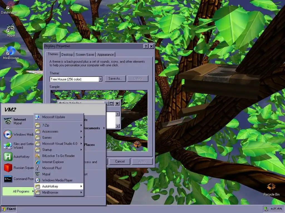The image size is (285, 213).
Task: Click the 7-Zip folder icon
Action: 38,125
